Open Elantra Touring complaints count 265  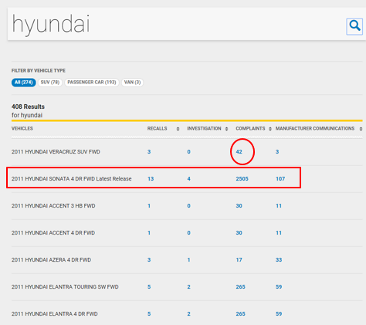pyautogui.click(x=240, y=287)
